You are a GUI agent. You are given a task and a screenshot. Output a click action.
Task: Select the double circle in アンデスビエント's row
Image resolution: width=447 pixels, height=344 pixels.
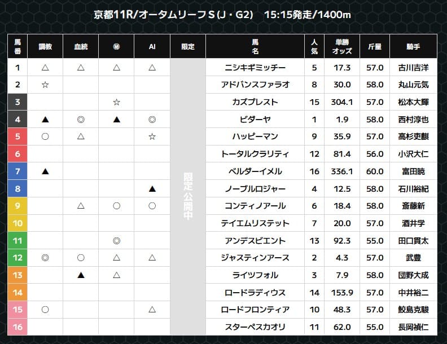point(116,240)
